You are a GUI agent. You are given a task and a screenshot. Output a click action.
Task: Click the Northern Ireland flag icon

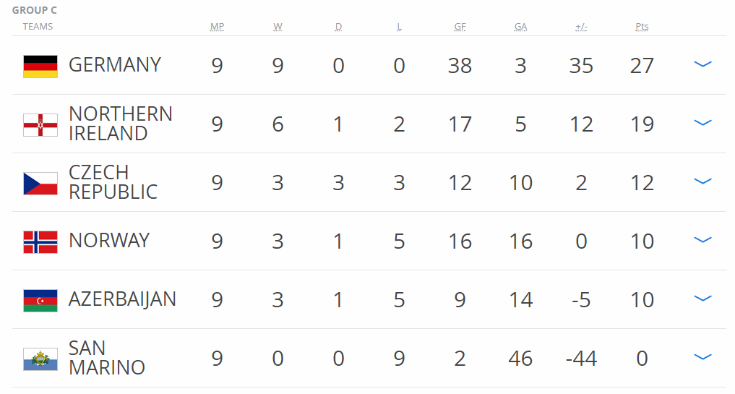(x=40, y=124)
